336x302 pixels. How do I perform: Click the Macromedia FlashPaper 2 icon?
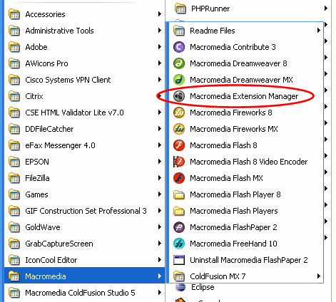179,227
